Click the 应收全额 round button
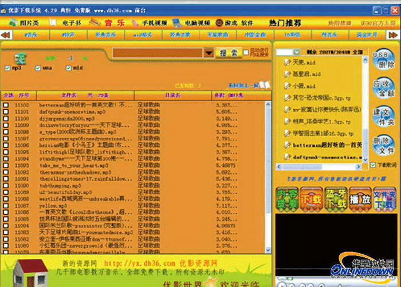Viewport: 401px width, 287px height. click(x=383, y=88)
